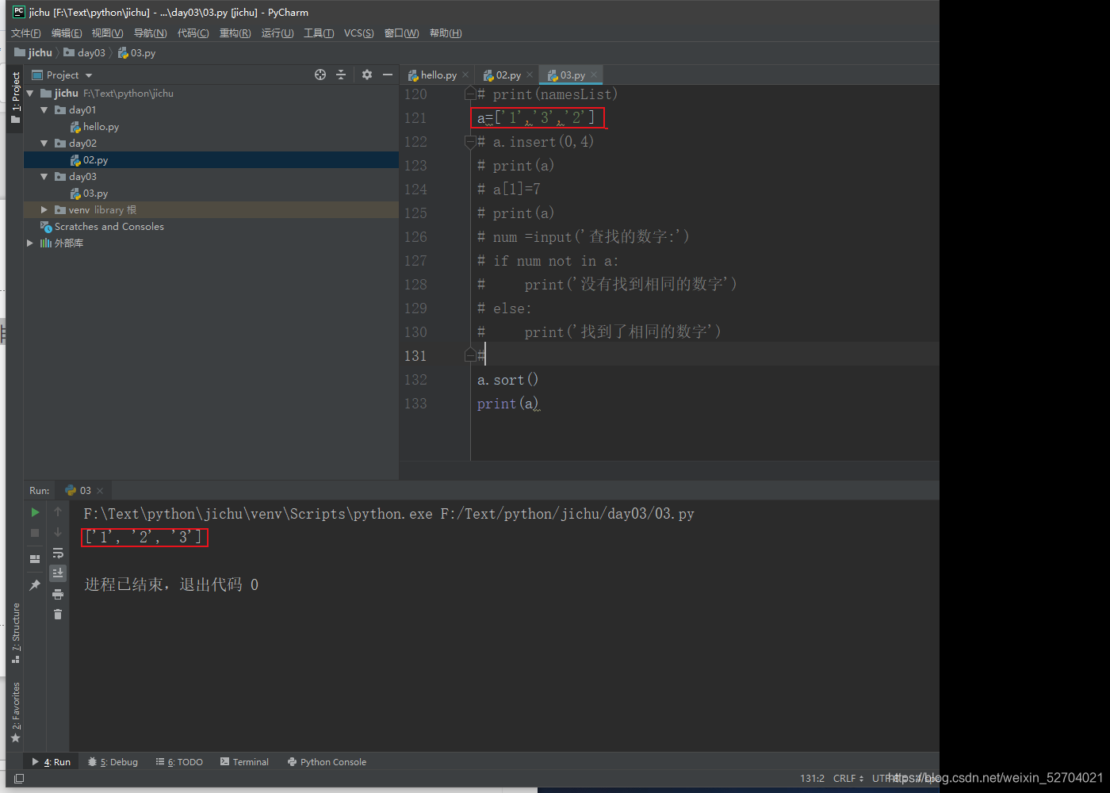
Task: Close the 03 run tab
Action: pyautogui.click(x=100, y=491)
